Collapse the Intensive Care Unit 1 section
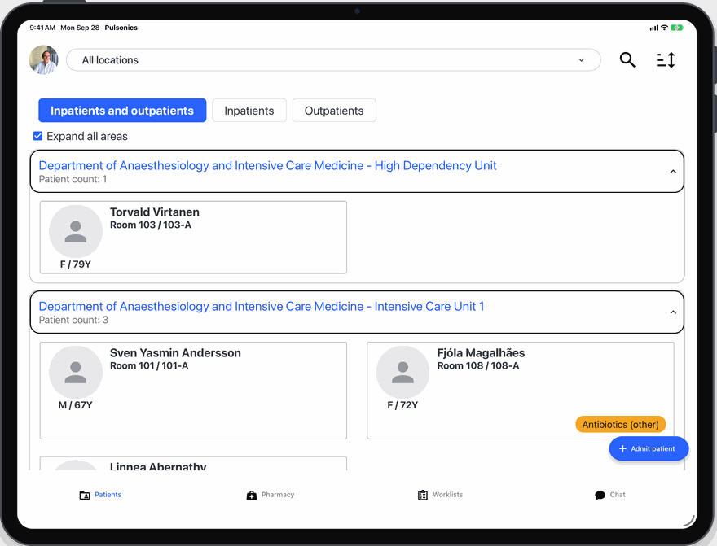717x546 pixels. [x=673, y=312]
